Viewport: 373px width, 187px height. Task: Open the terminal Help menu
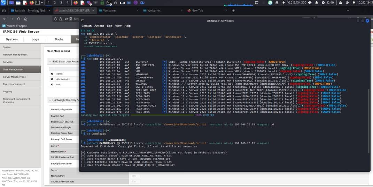[127, 26]
